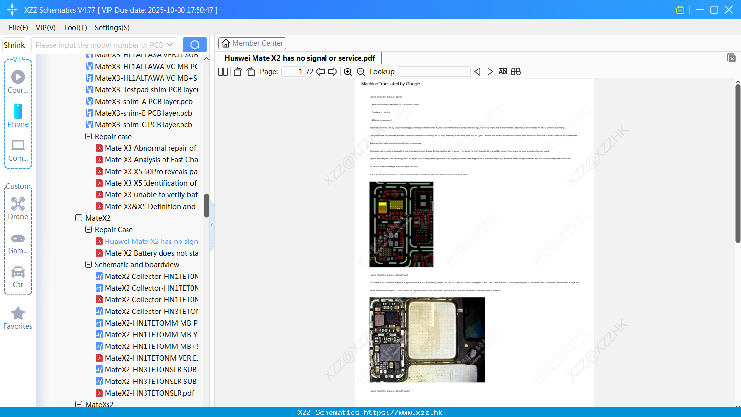
Task: Collapse the tree panel via side handle
Action: [x=212, y=225]
